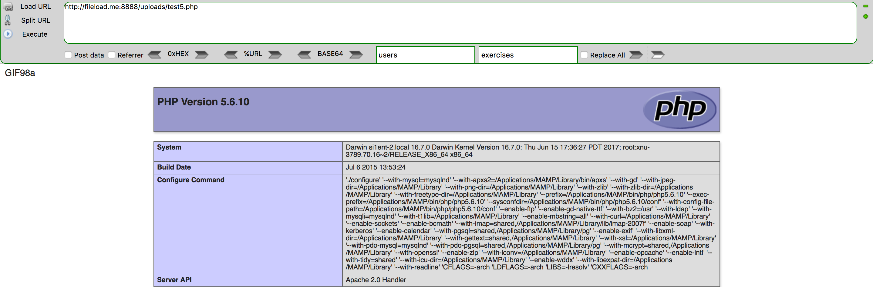Click the 'Apache 2.0 Handler' value
This screenshot has height=287, width=873.
coord(376,279)
